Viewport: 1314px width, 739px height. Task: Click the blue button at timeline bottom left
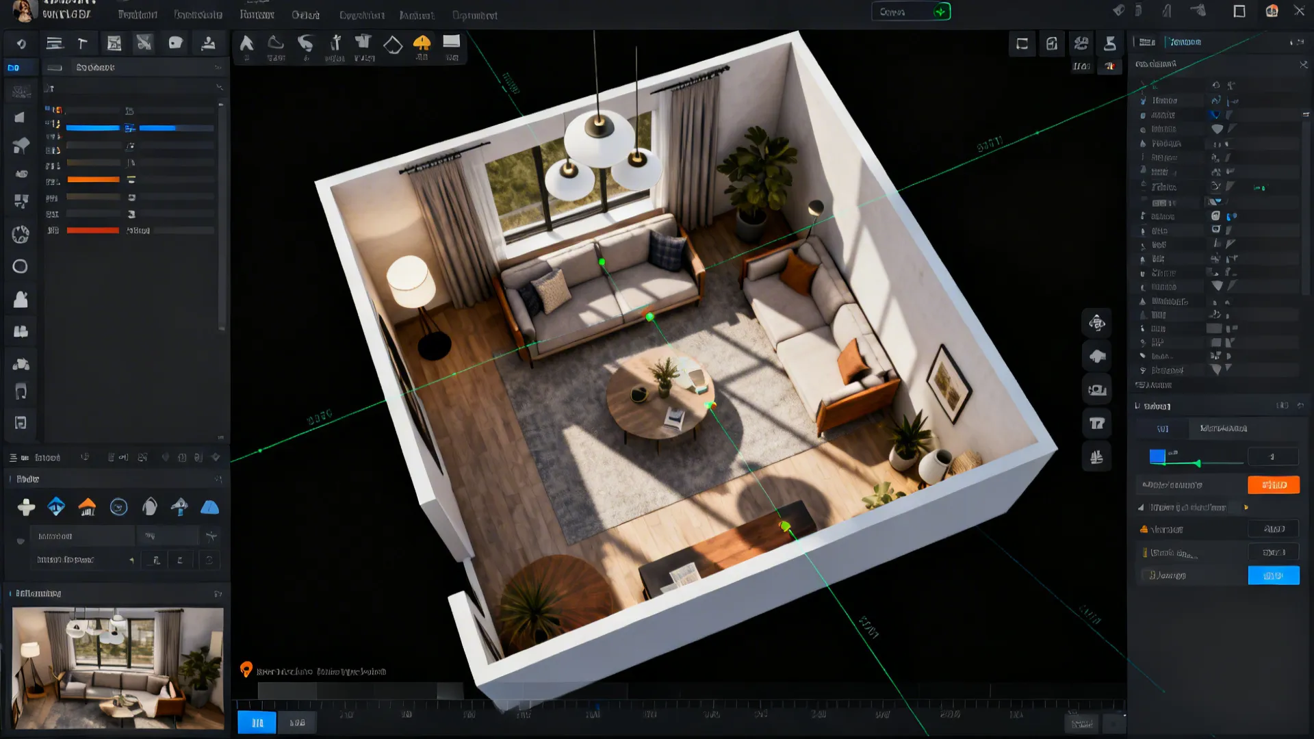tap(257, 723)
